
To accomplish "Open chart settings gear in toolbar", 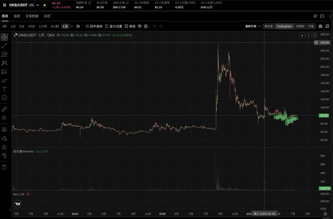I will (146, 26).
